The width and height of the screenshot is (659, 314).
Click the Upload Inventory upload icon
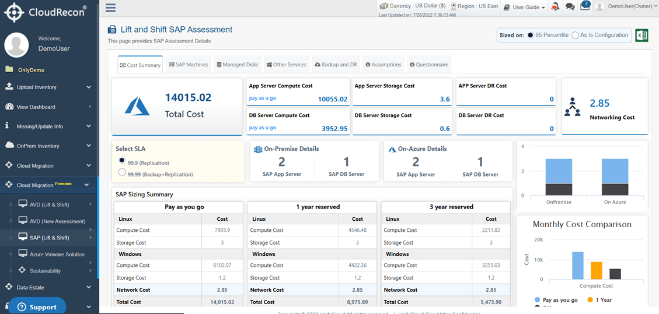[9, 87]
